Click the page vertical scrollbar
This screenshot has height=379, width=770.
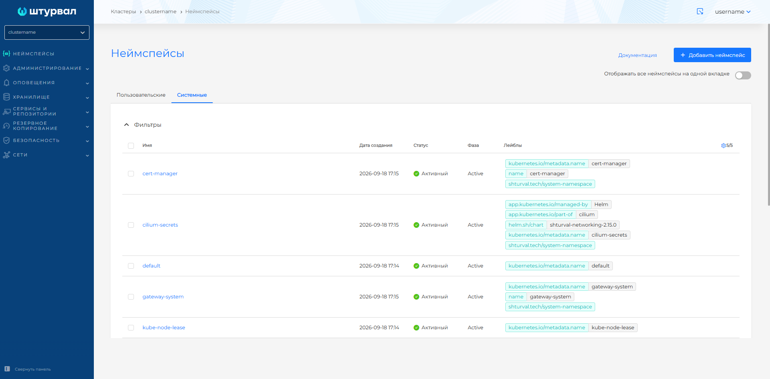[x=768, y=114]
